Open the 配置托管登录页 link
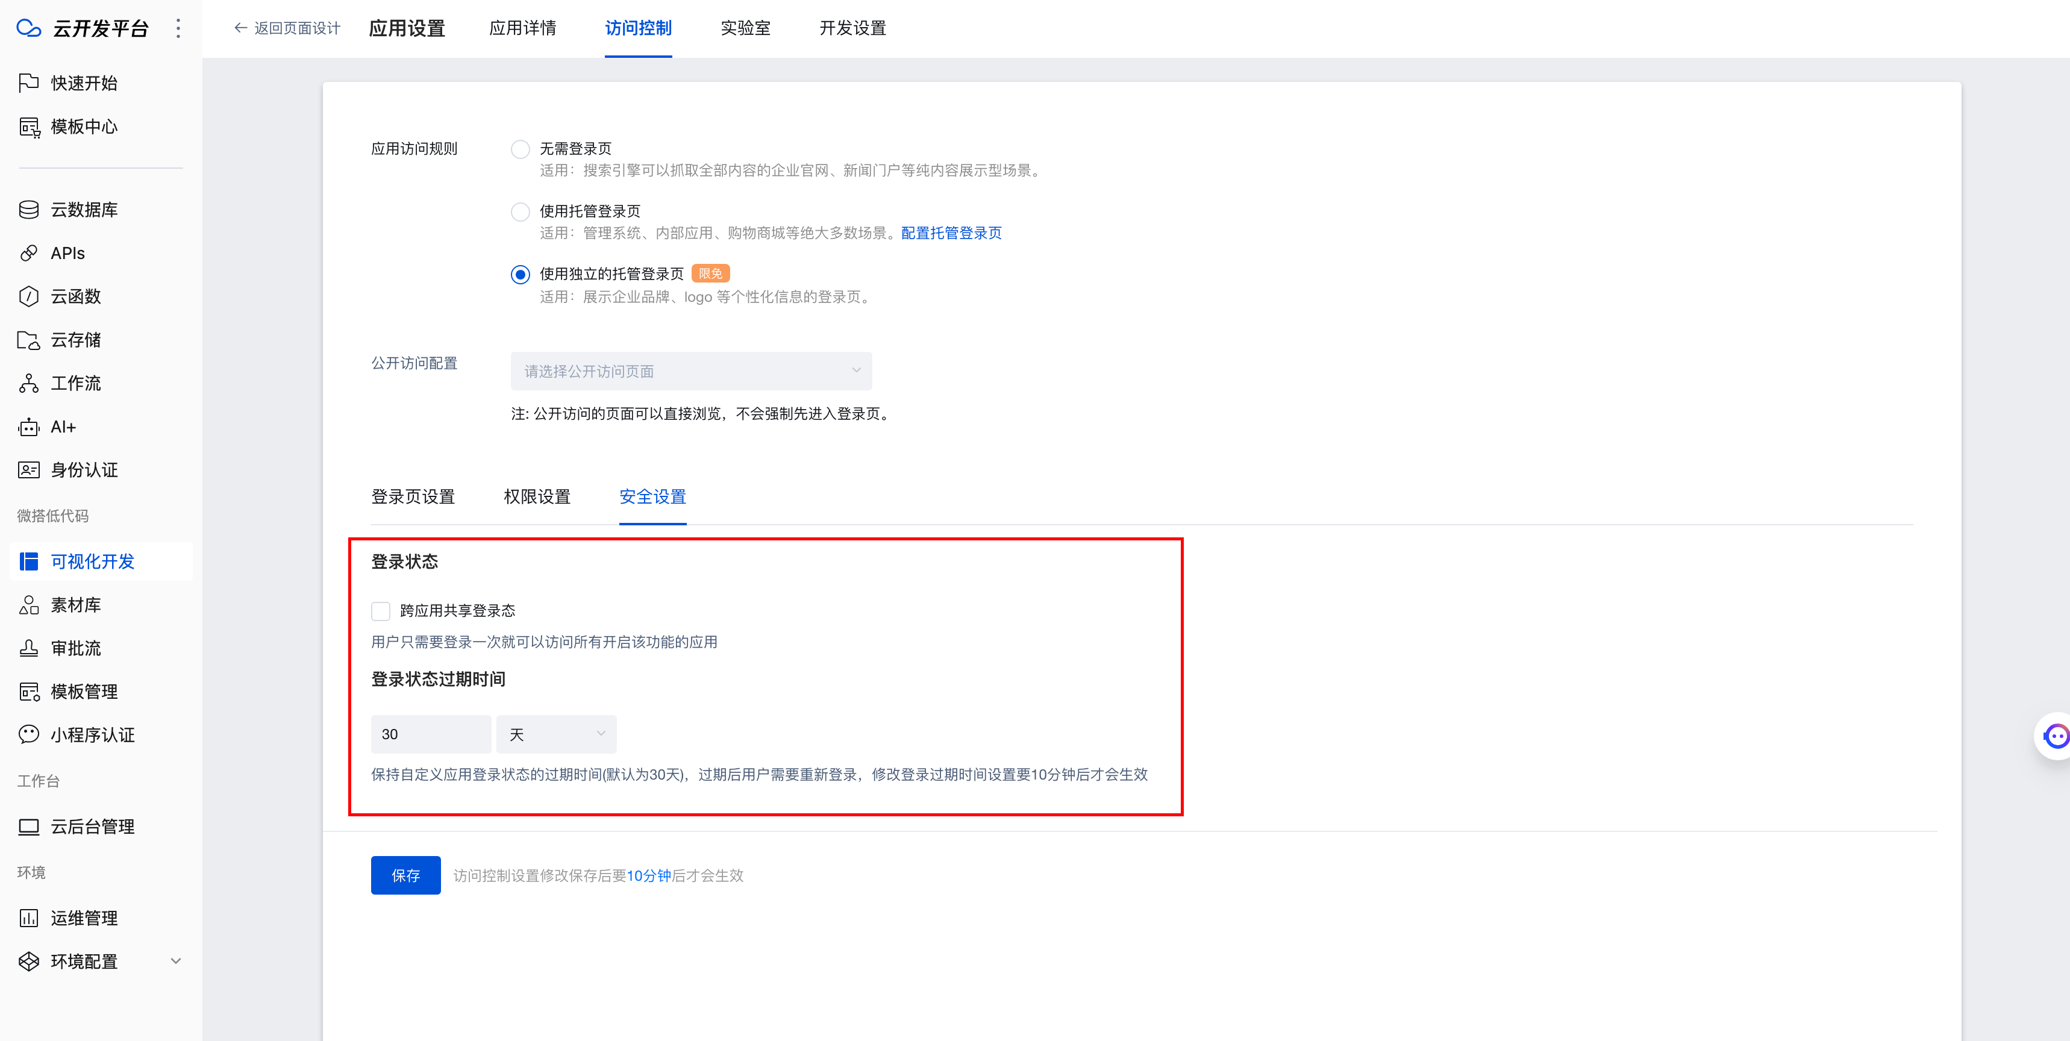This screenshot has width=2070, height=1041. (x=951, y=233)
